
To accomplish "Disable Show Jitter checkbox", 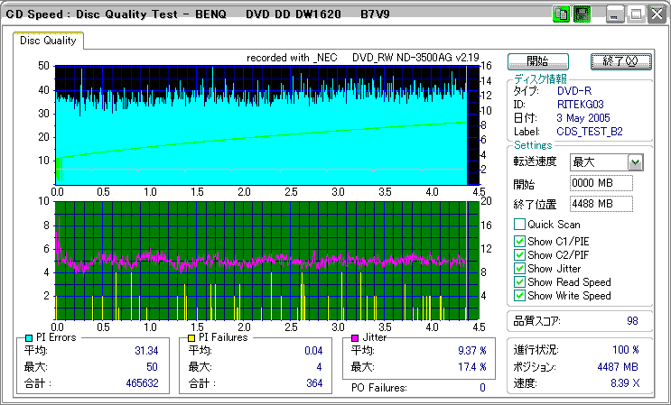I will click(x=519, y=268).
